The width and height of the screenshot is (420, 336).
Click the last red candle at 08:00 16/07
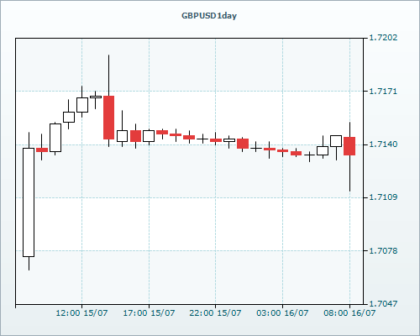(349, 146)
